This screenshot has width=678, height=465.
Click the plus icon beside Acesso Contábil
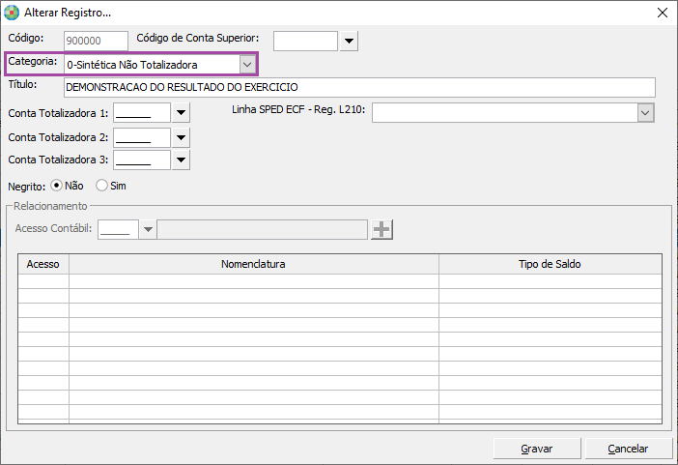[381, 229]
